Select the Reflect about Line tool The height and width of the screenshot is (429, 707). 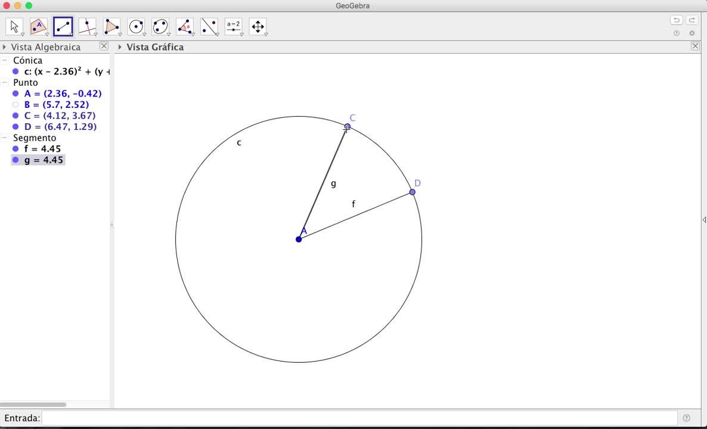(x=209, y=27)
